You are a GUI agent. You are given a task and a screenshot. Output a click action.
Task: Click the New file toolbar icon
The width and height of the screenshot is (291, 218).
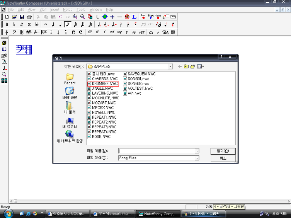click(7, 17)
